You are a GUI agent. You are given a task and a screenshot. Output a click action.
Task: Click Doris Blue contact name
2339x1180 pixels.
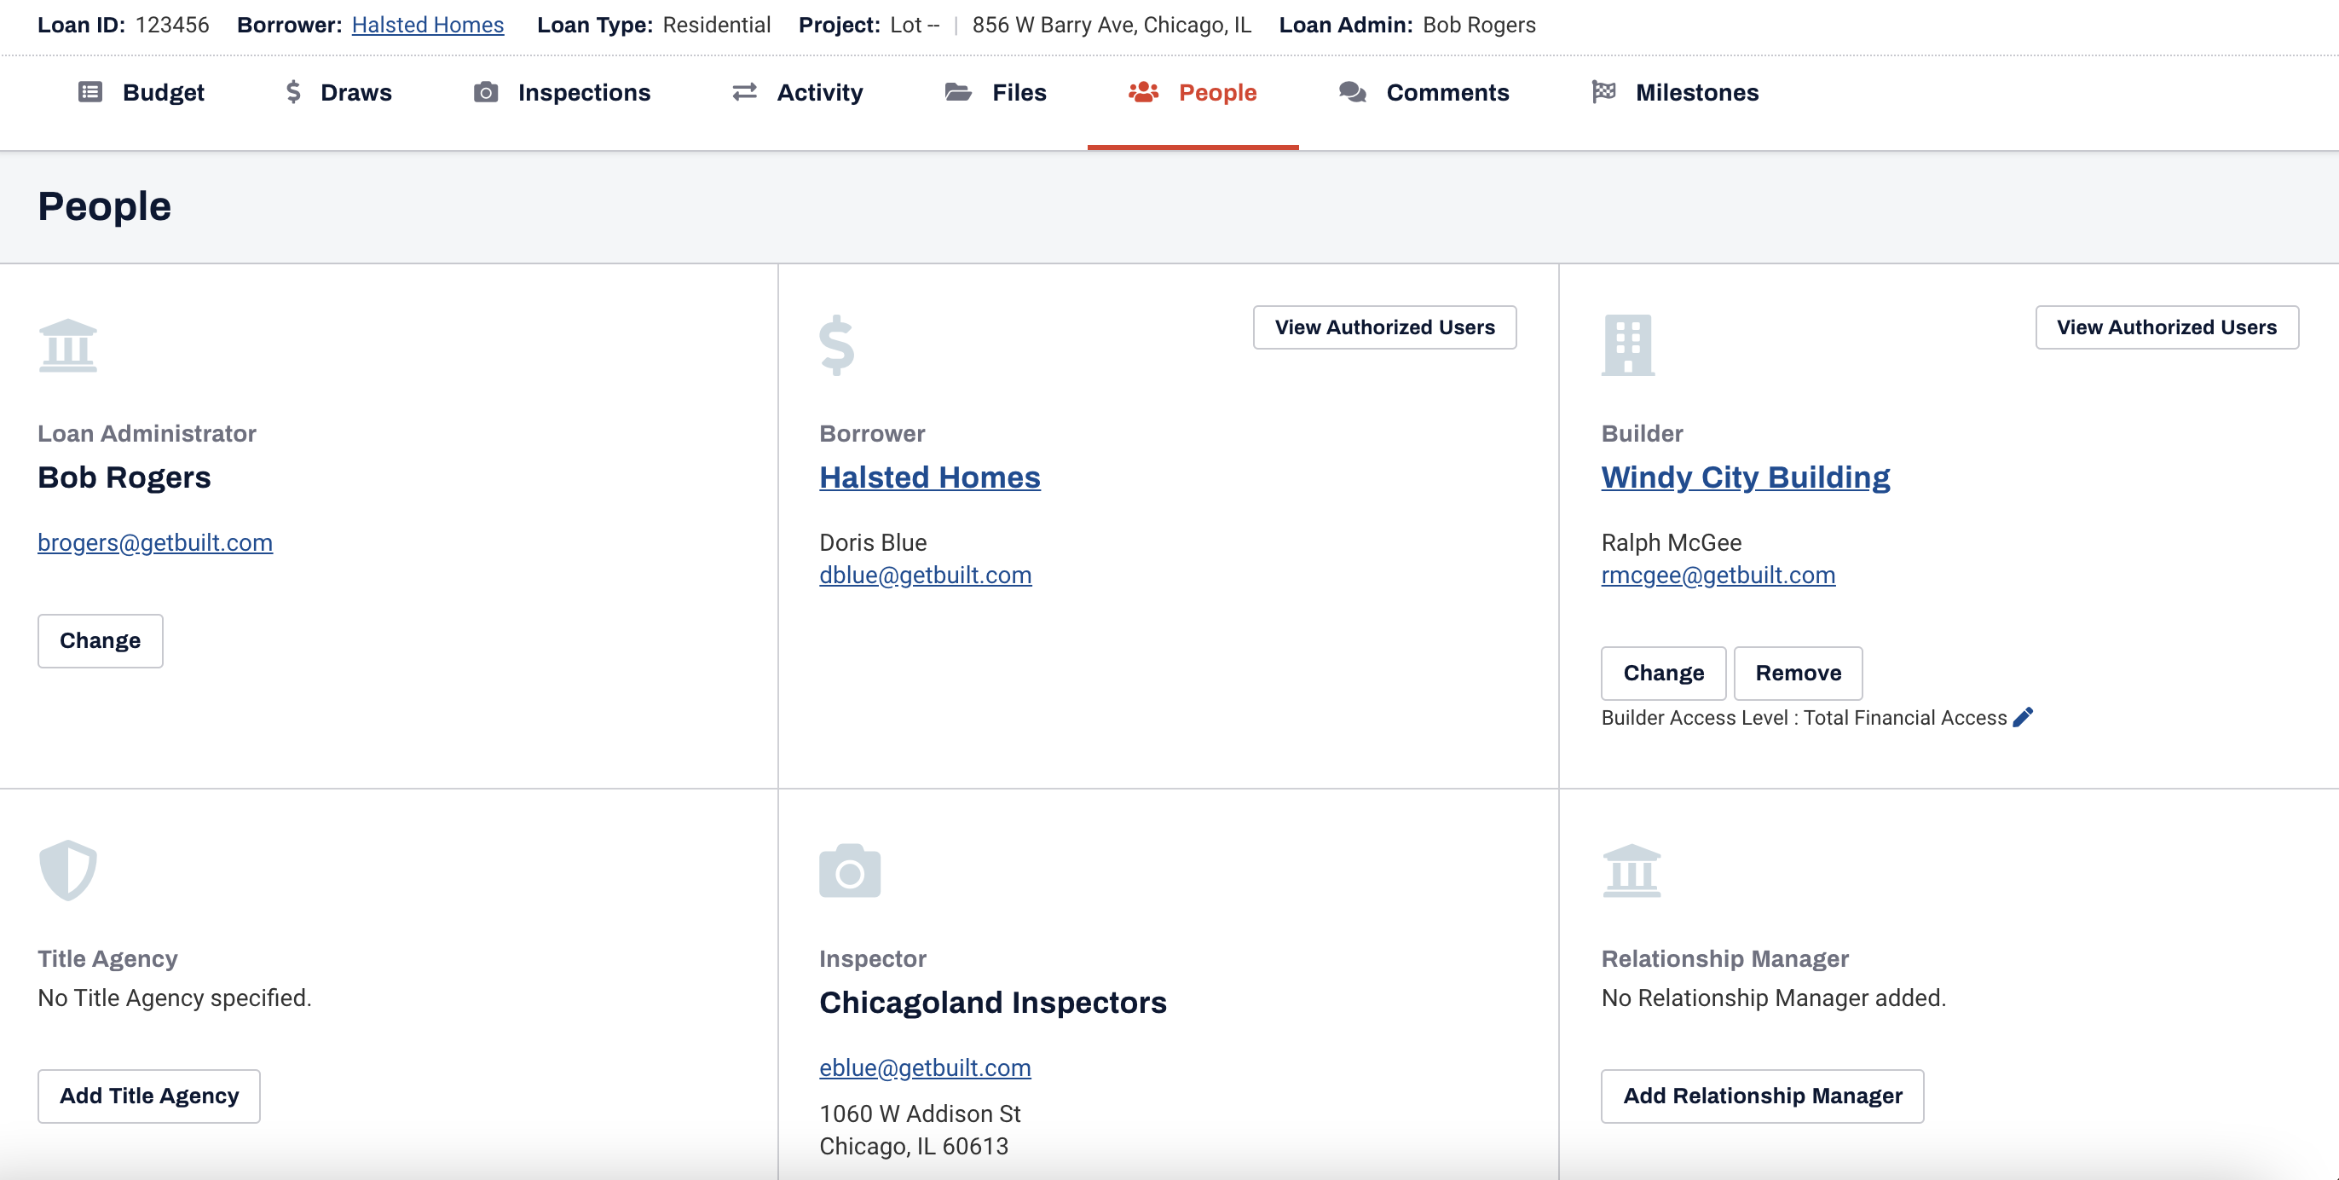[x=873, y=542]
